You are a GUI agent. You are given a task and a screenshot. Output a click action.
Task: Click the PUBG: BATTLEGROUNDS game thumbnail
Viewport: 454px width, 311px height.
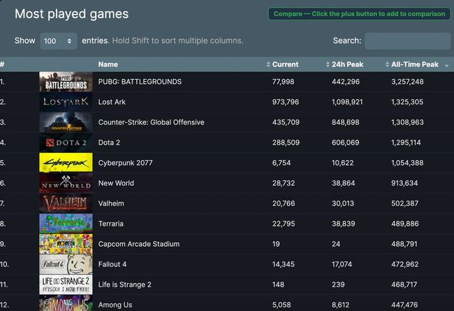[x=65, y=82]
